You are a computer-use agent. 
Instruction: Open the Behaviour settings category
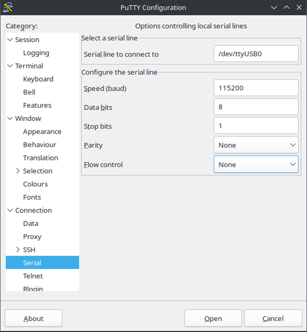tap(40, 145)
